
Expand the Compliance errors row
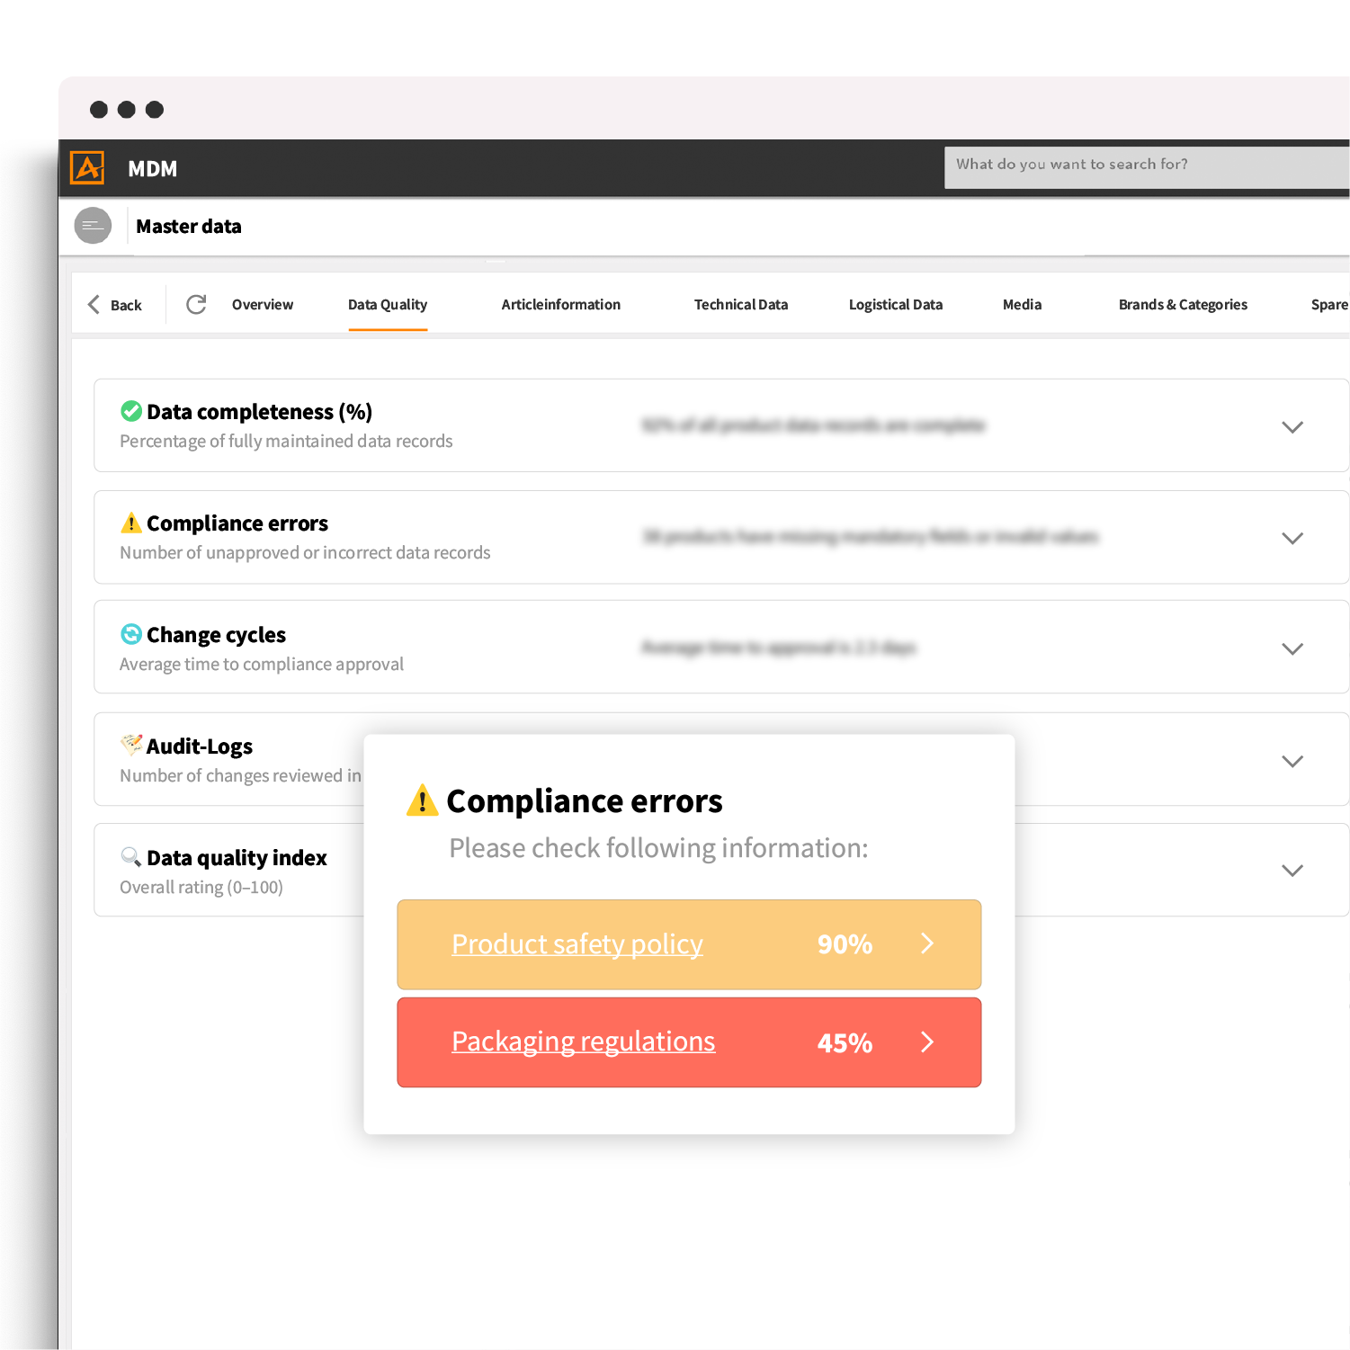(x=1292, y=538)
